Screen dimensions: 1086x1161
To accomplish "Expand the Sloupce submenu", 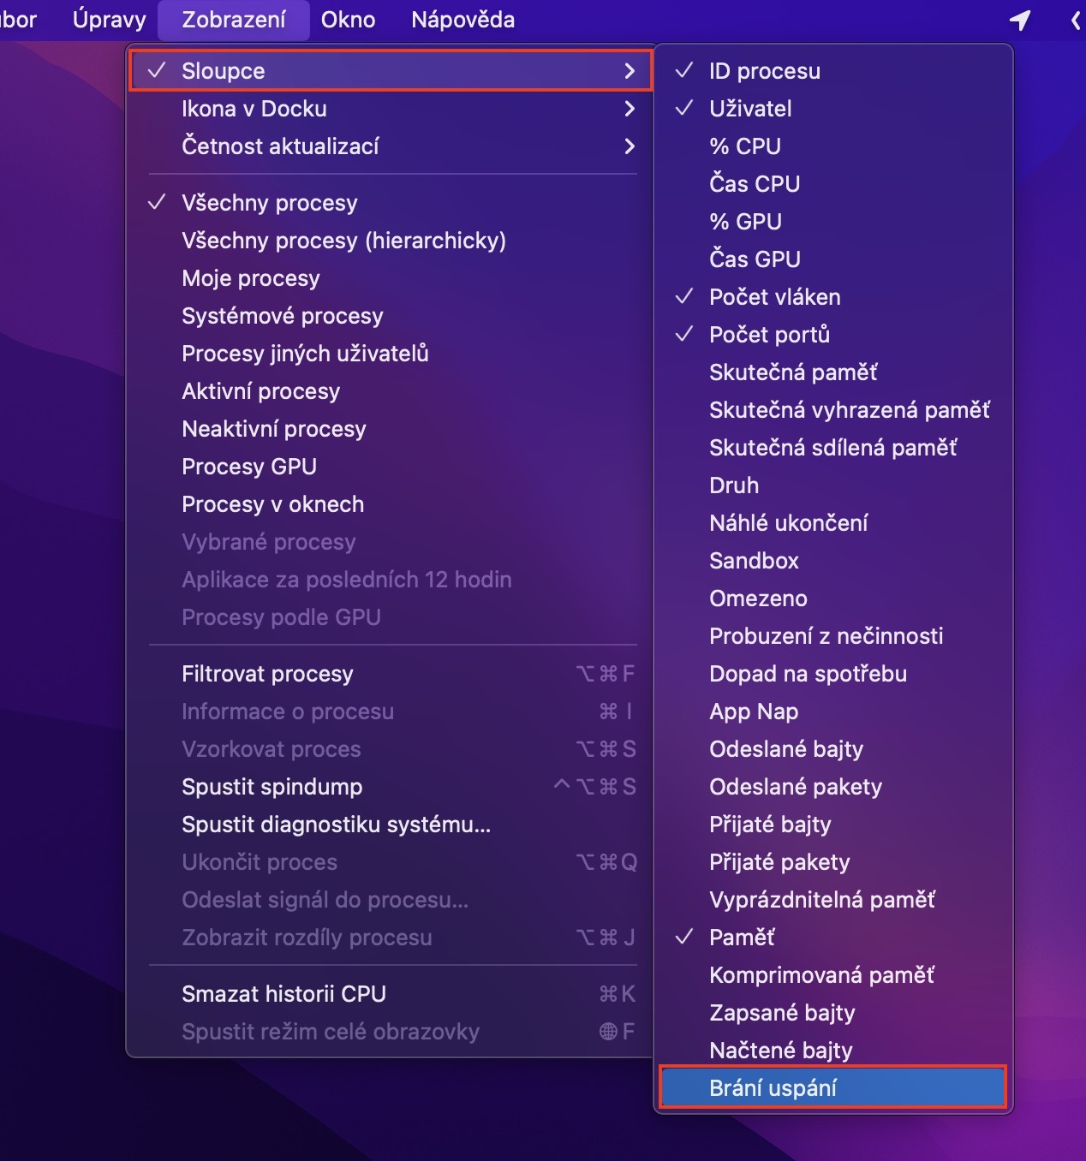I will pyautogui.click(x=390, y=71).
